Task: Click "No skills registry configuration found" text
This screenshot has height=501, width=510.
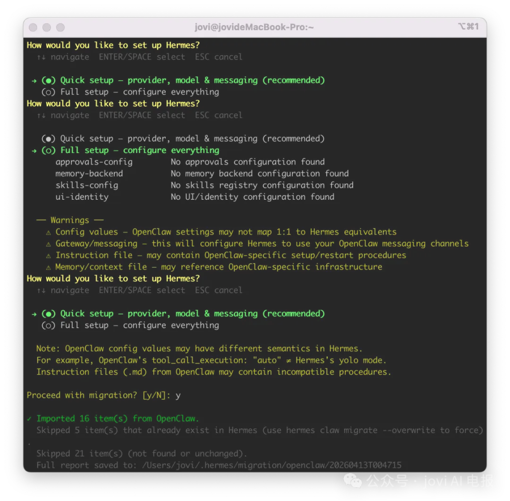Action: (x=262, y=186)
